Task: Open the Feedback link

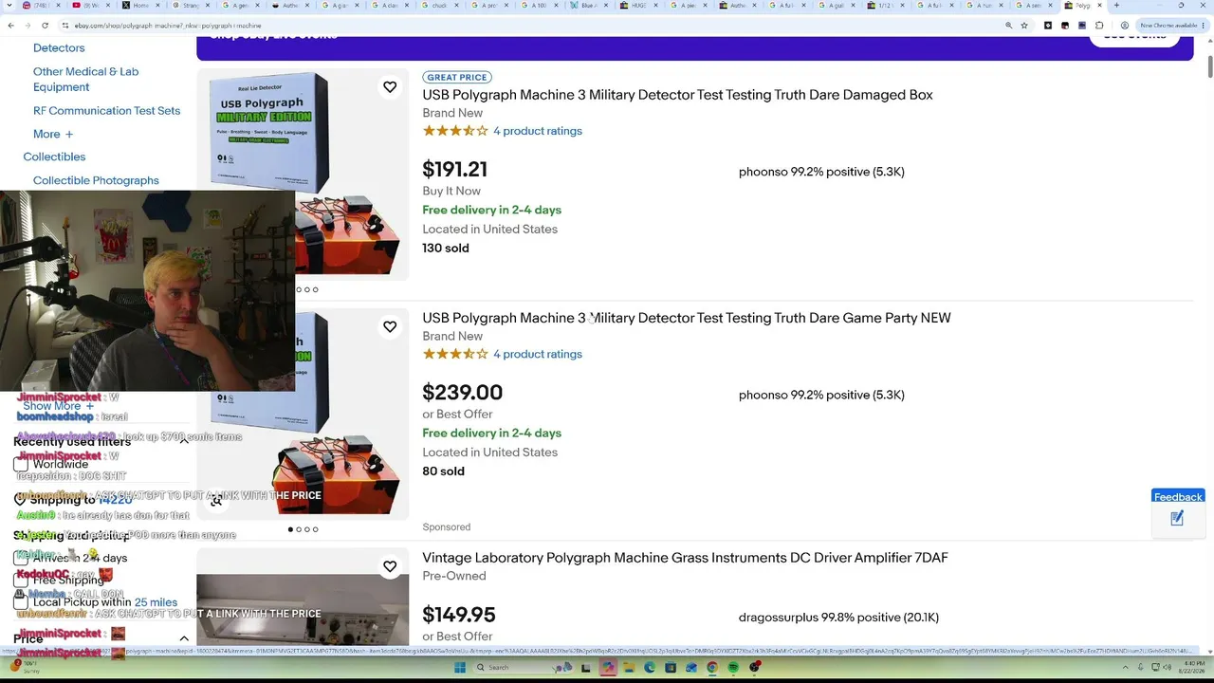Action: click(1178, 497)
